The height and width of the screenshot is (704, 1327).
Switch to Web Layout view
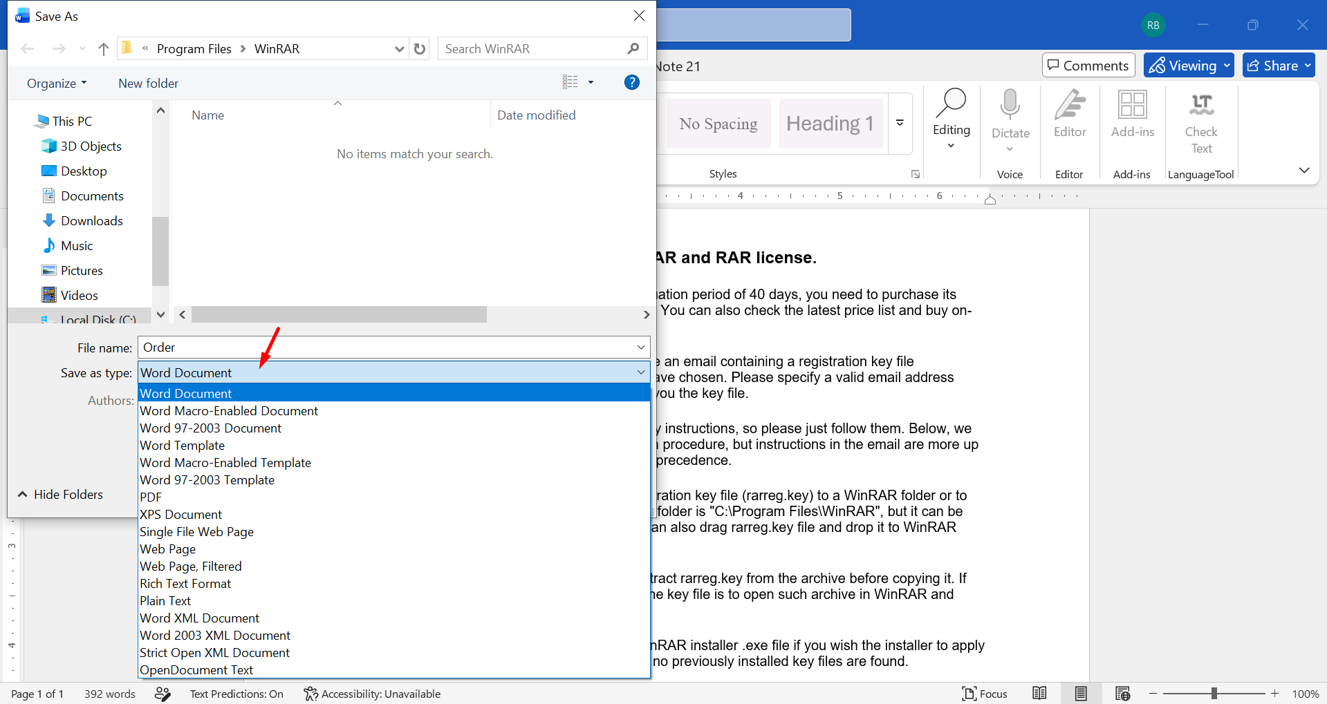(x=1122, y=694)
